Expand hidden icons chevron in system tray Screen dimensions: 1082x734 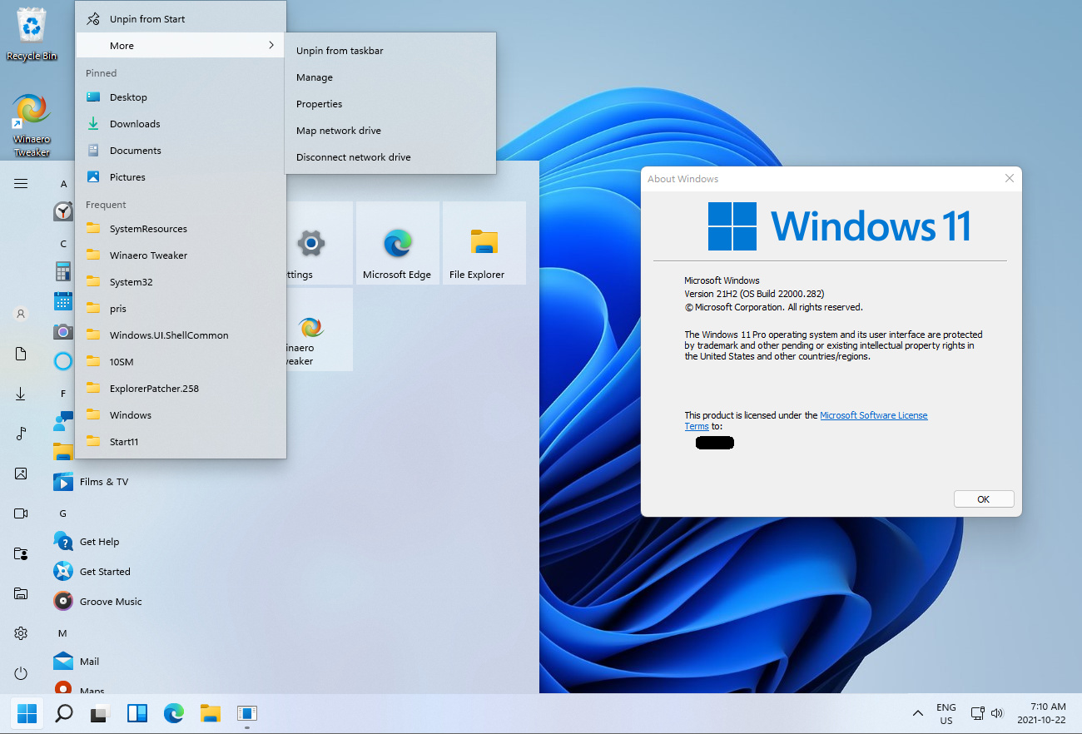click(x=918, y=713)
